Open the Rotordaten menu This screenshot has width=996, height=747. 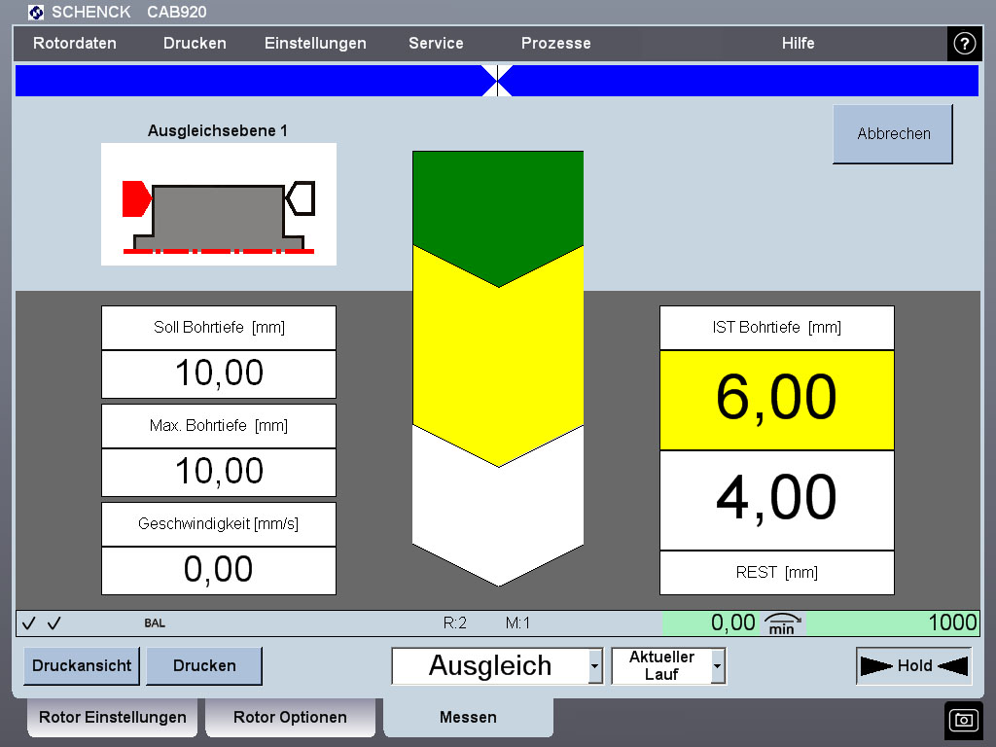coord(75,44)
